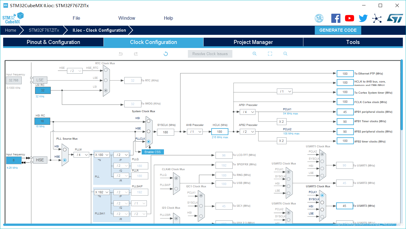Select PCLK1 in USART3 Clock Mux
This screenshot has width=406, height=229.
(322, 195)
